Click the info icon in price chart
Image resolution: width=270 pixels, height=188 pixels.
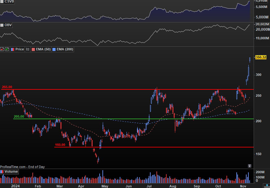click(250, 166)
